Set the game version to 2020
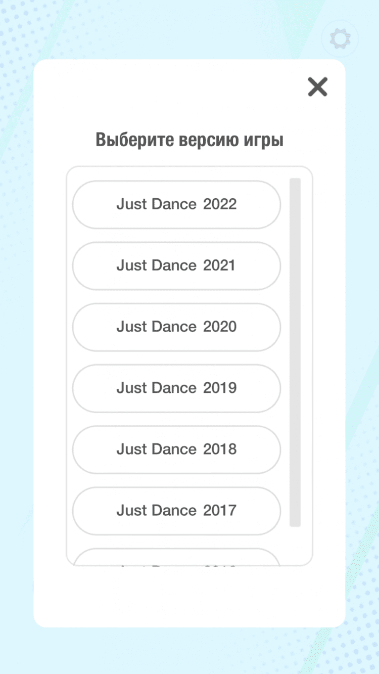This screenshot has height=674, width=379. pos(176,327)
